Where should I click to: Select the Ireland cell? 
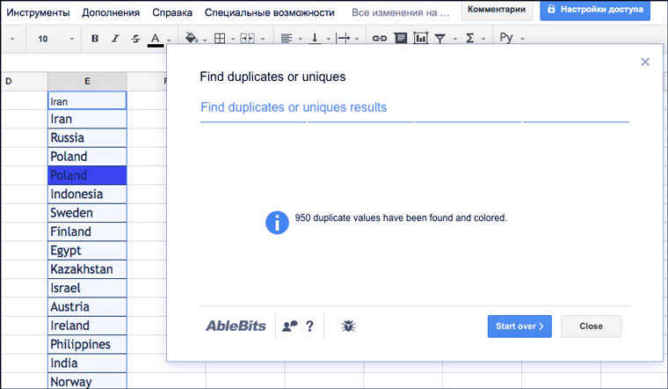87,326
